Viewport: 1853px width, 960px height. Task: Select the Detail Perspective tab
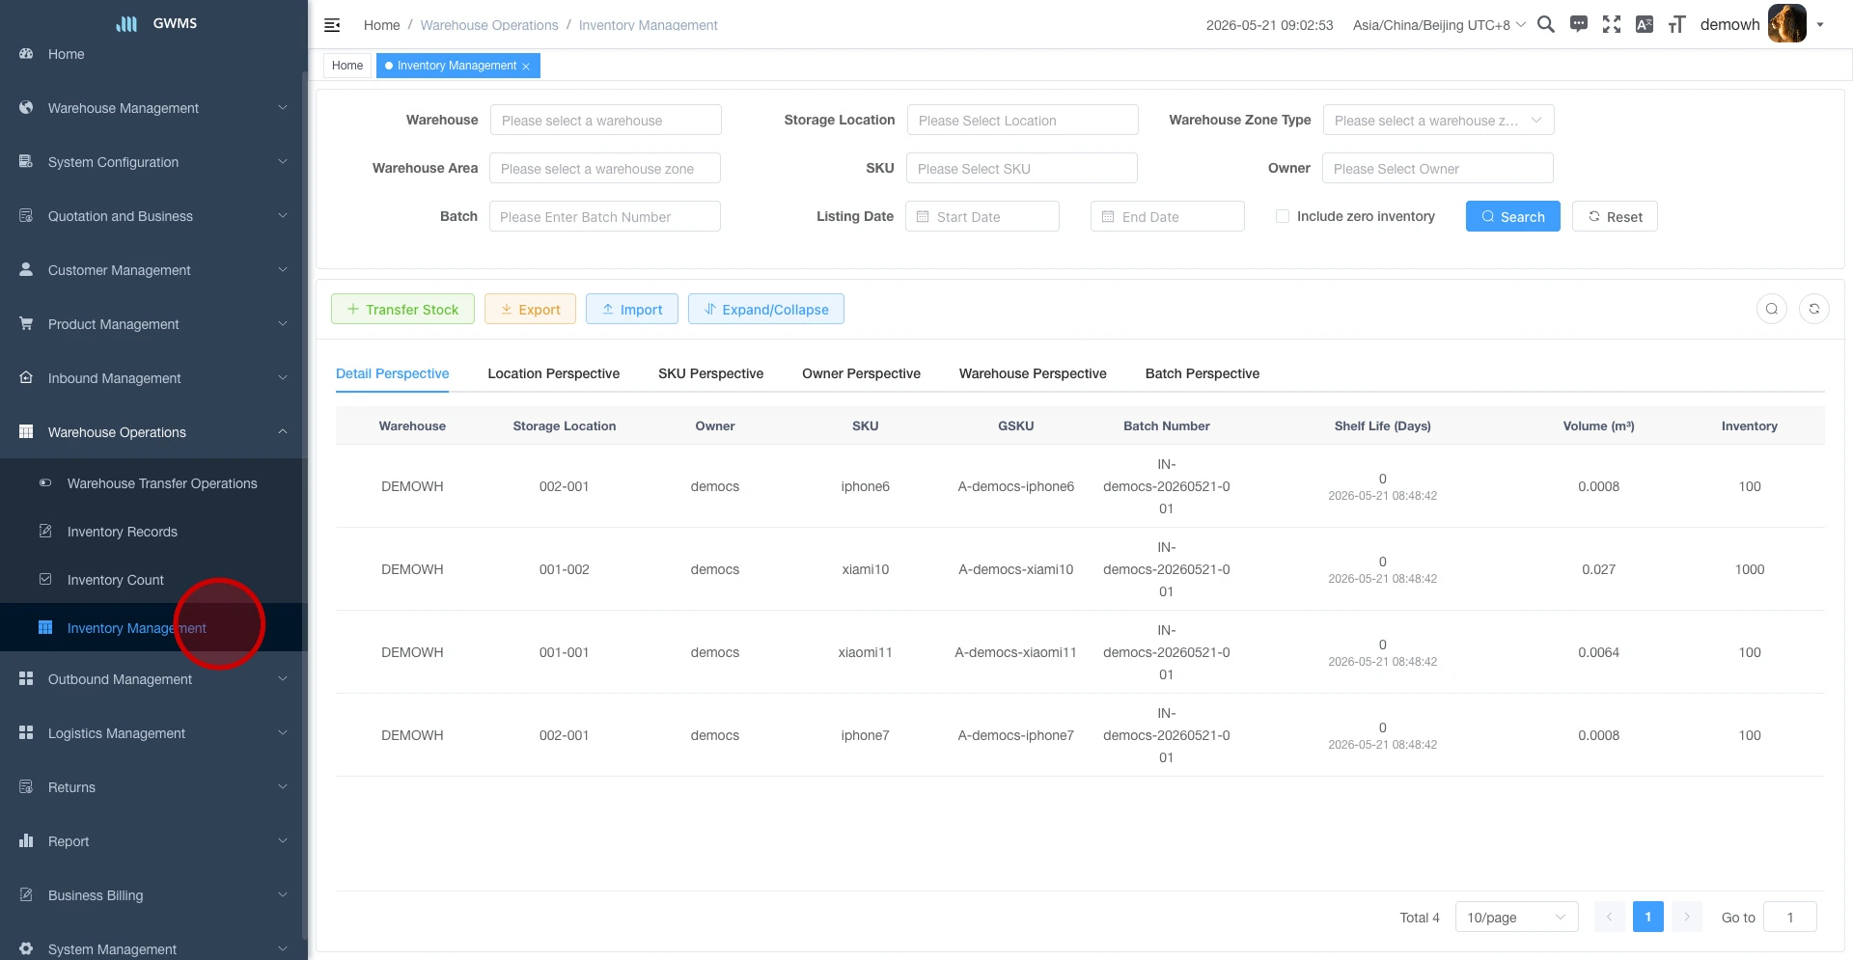click(393, 373)
